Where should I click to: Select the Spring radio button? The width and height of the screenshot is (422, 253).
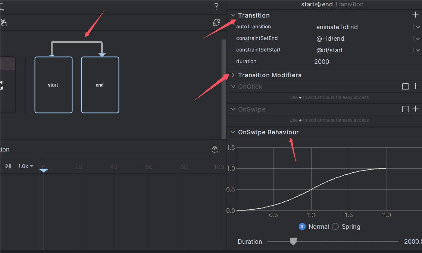[335, 227]
